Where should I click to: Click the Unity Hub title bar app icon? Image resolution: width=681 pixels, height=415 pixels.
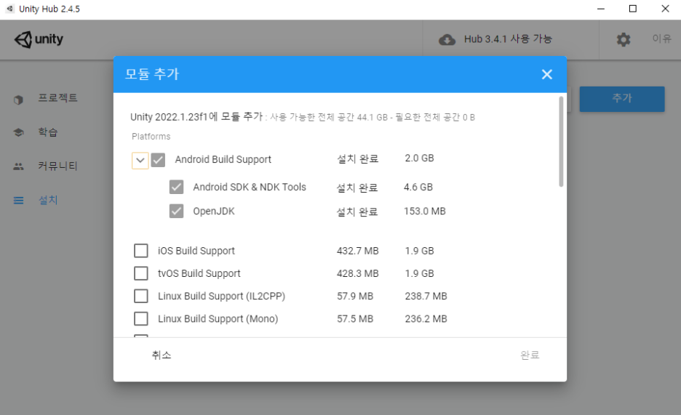pos(9,9)
